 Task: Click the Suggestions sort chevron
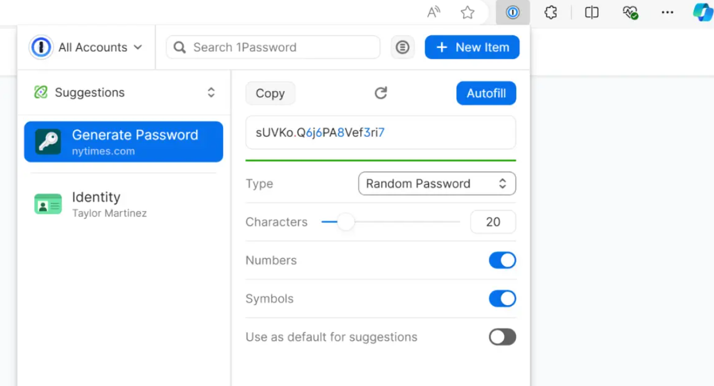(211, 92)
